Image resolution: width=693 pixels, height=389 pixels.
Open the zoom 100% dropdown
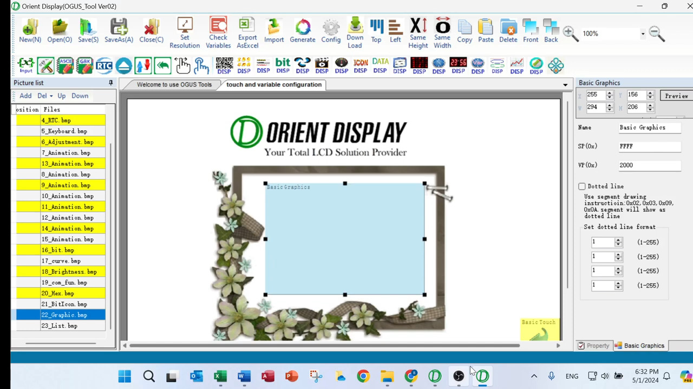tap(643, 33)
